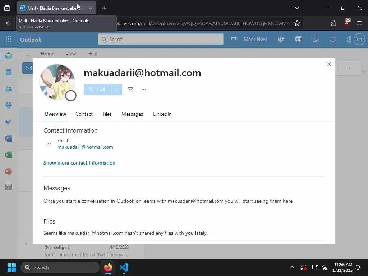Click the Windows taskbar Search box
This screenshot has height=276, width=368.
(60, 267)
